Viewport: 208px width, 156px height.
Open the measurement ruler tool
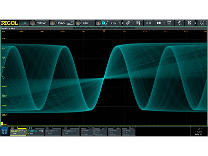click(x=128, y=23)
